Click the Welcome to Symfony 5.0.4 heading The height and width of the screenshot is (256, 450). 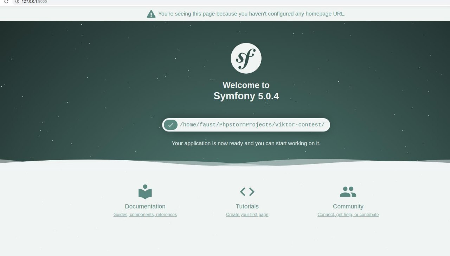(x=246, y=90)
